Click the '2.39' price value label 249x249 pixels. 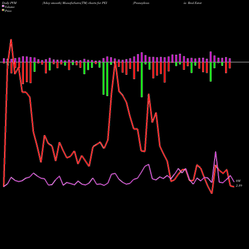click(x=239, y=186)
